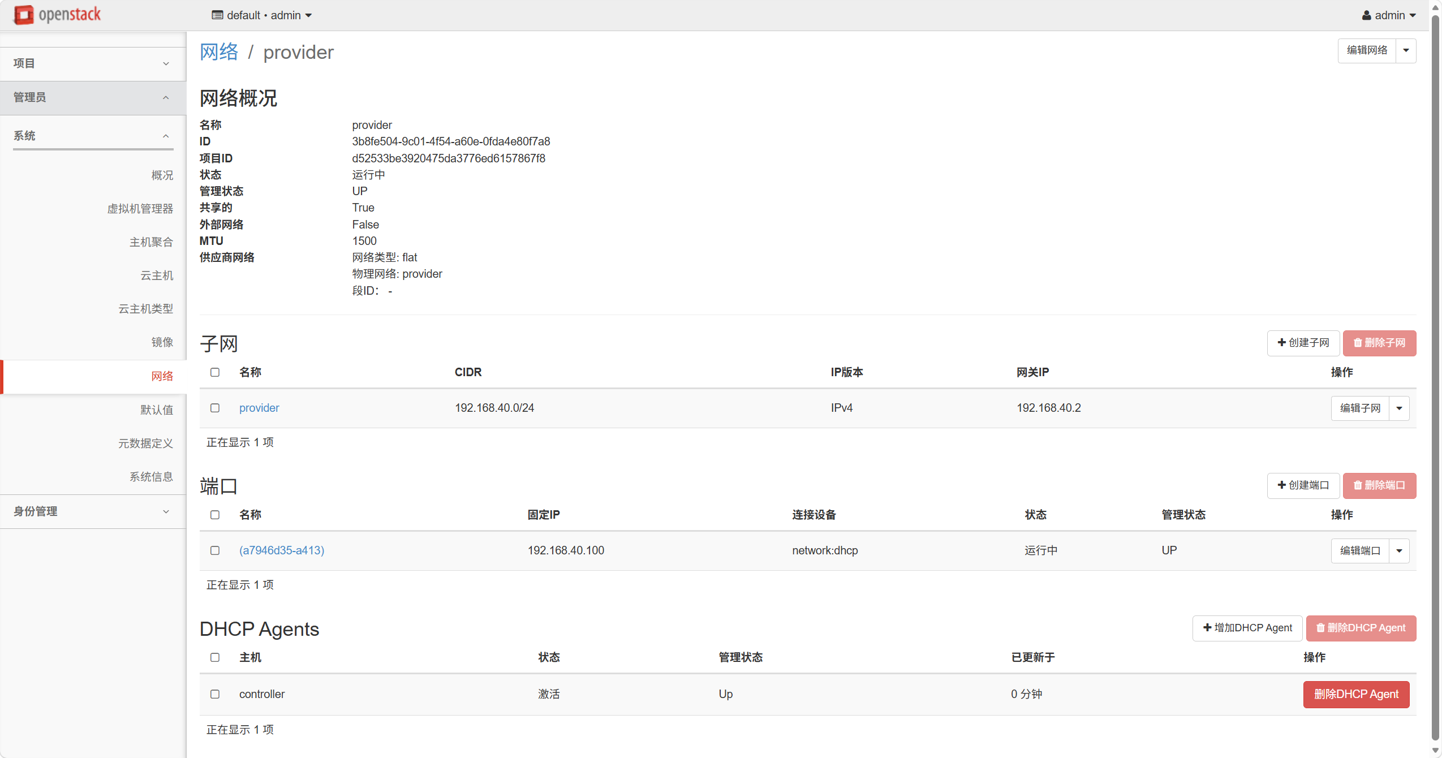The image size is (1442, 758).
Task: Click 删除端口 button
Action: click(x=1379, y=485)
